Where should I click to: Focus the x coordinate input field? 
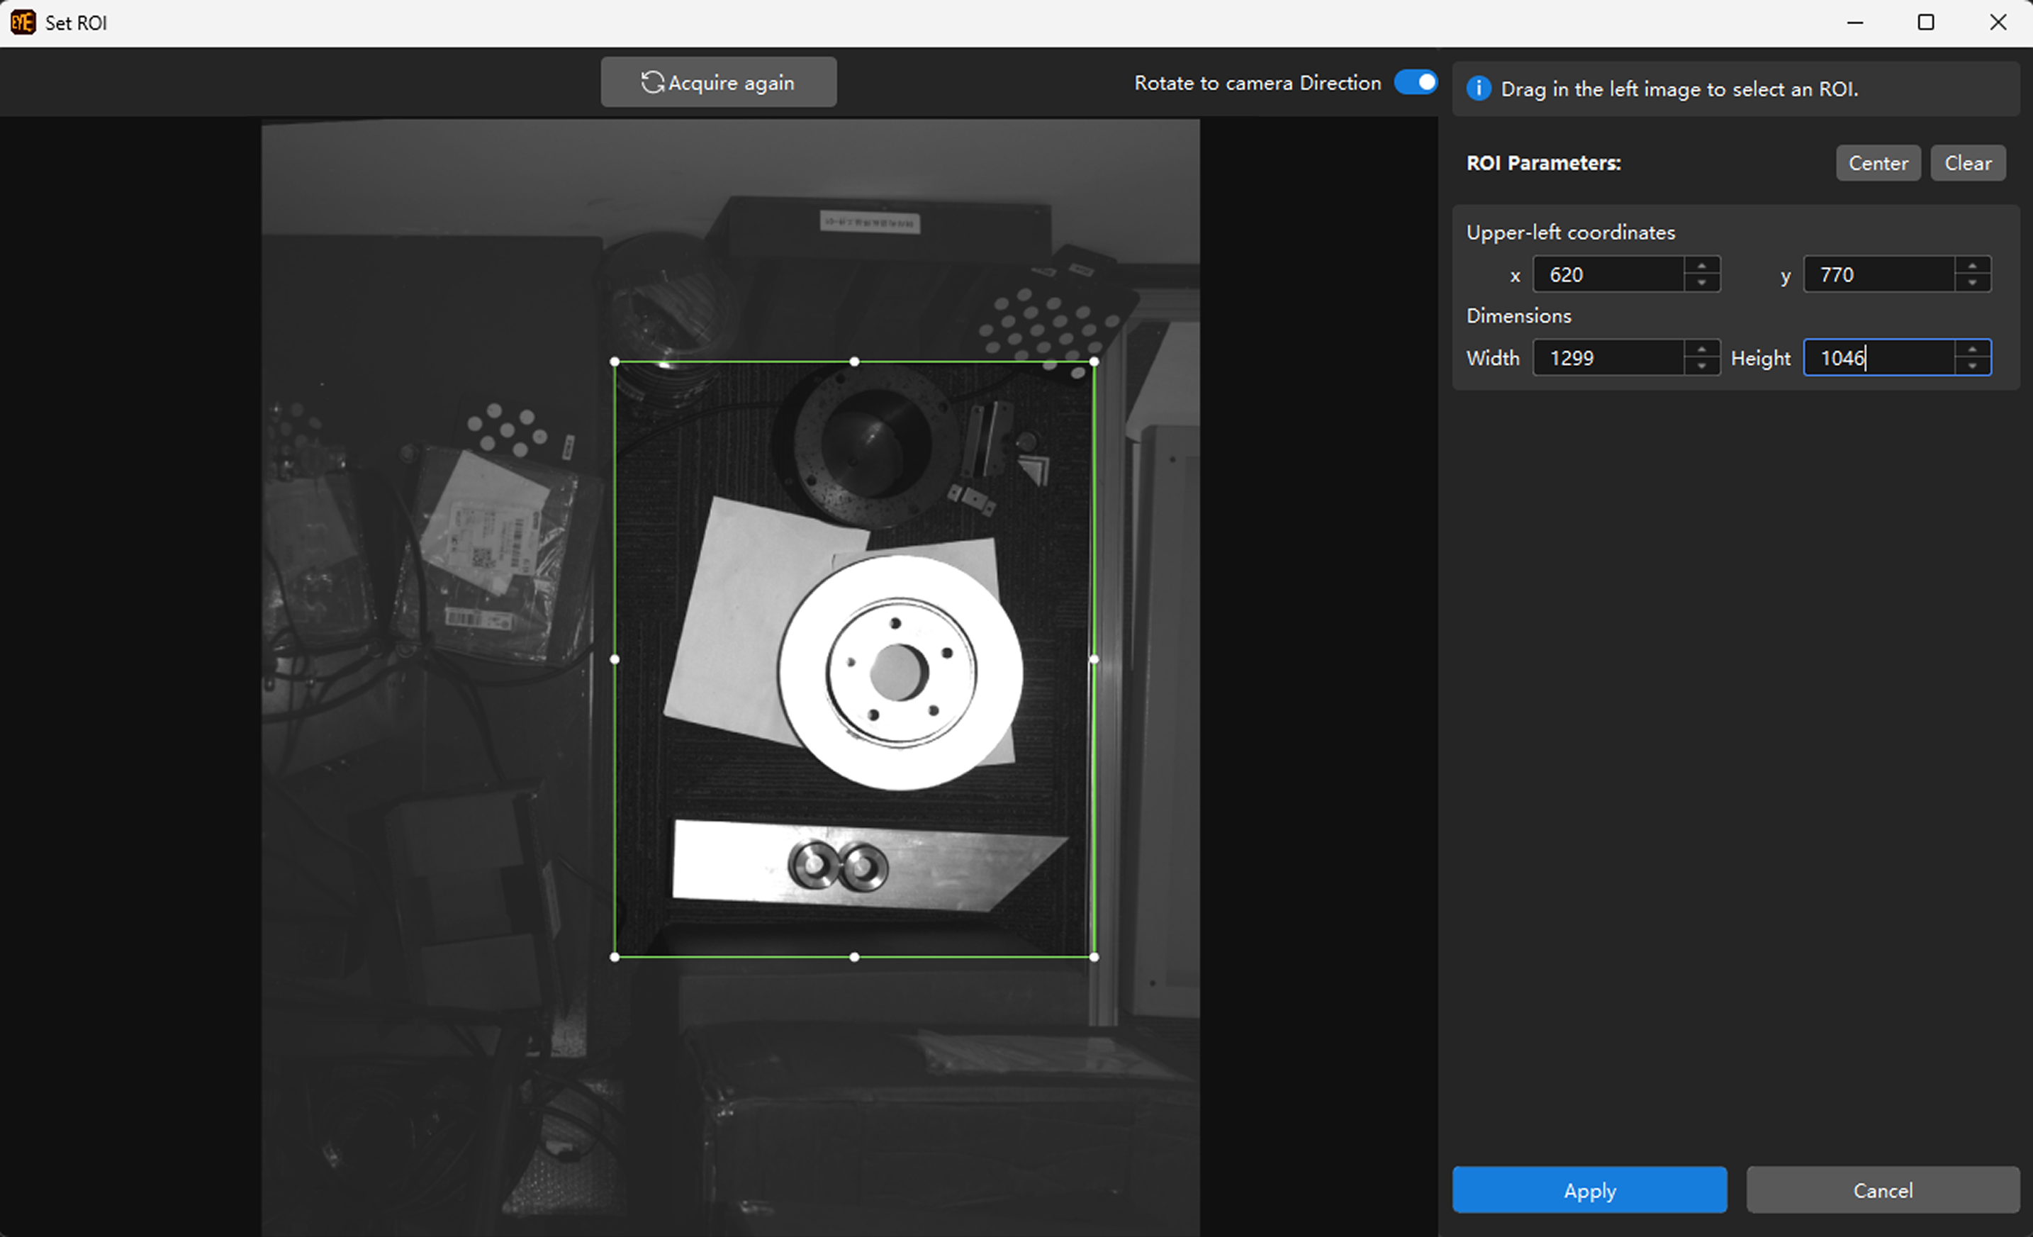pyautogui.click(x=1608, y=274)
